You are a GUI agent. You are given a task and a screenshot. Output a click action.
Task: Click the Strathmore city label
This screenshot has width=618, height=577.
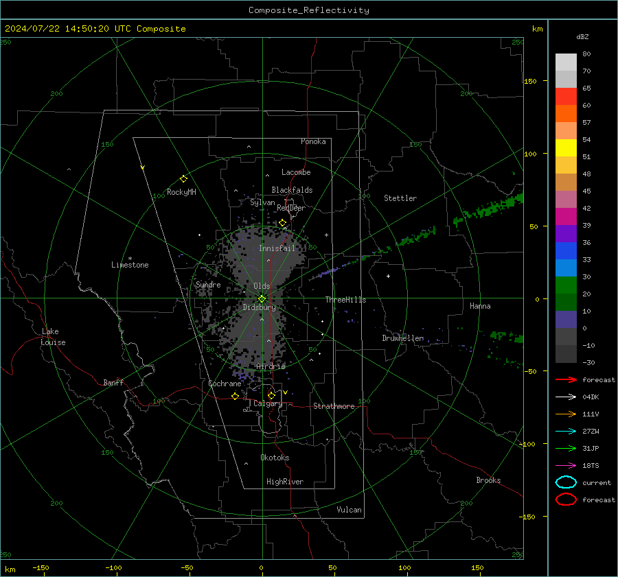click(334, 406)
